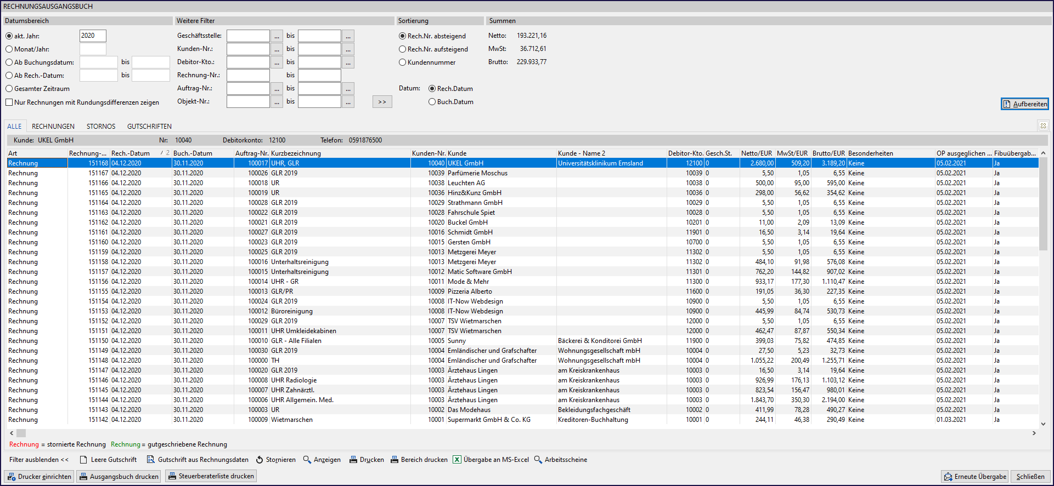Click Gutschrift aus Rechnungsdaten icon
The height and width of the screenshot is (486, 1054).
[x=150, y=460]
